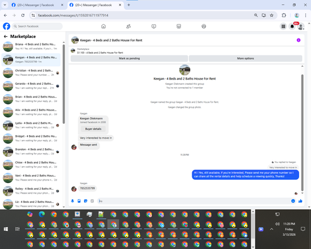
Task: Click Mark as pending
Action: click(129, 59)
